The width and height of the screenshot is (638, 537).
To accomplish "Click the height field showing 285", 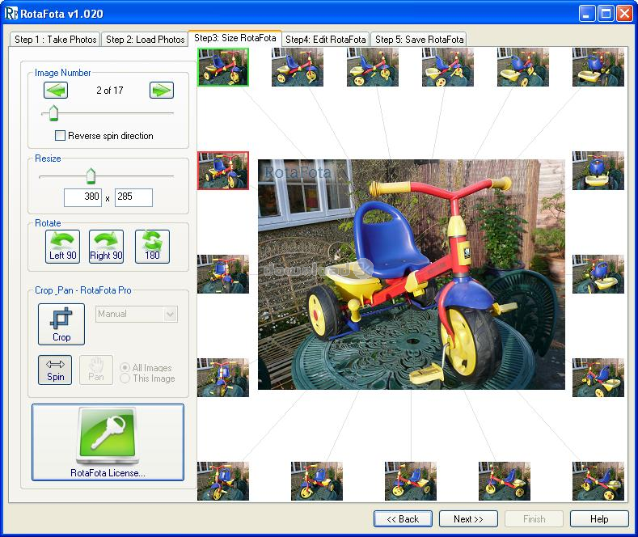I will click(133, 197).
